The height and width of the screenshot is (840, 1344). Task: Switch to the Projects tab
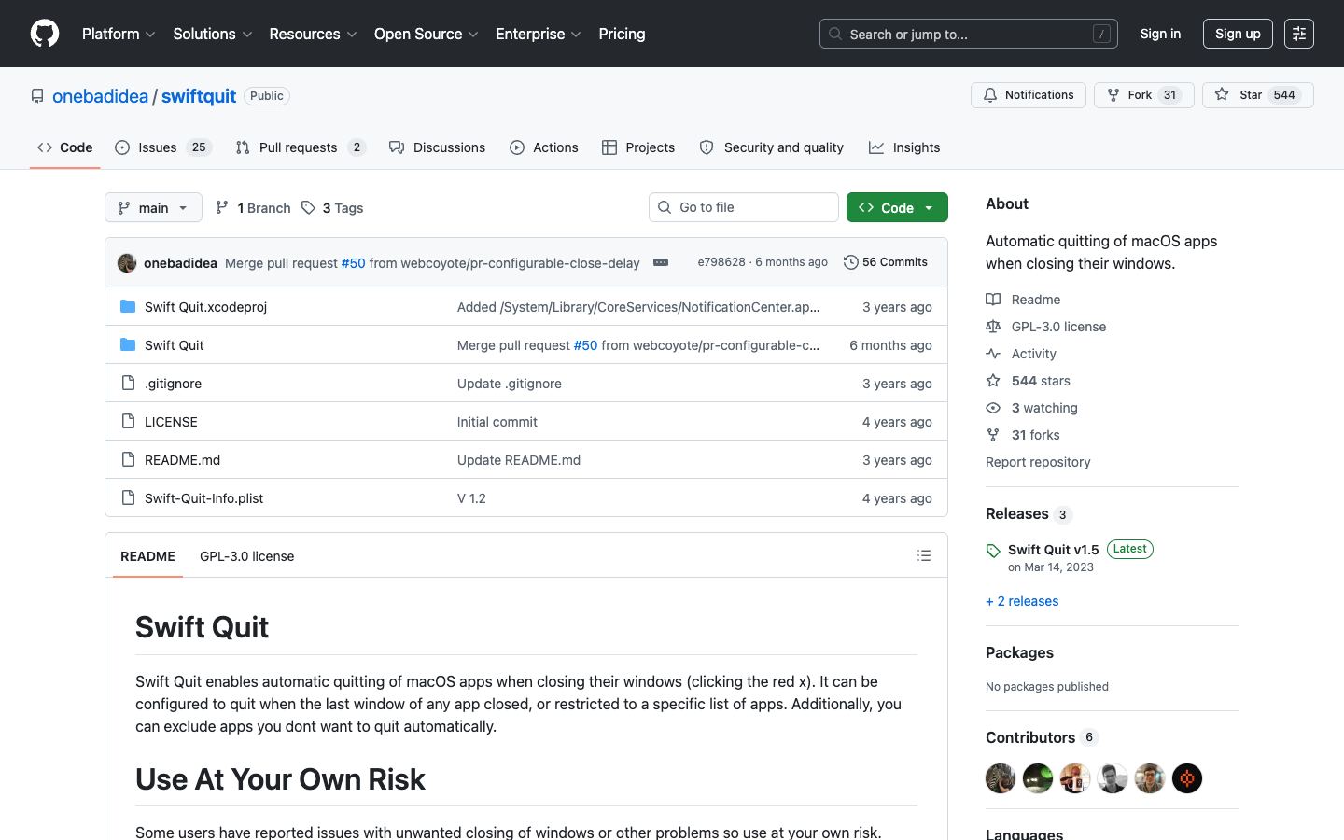tap(638, 147)
